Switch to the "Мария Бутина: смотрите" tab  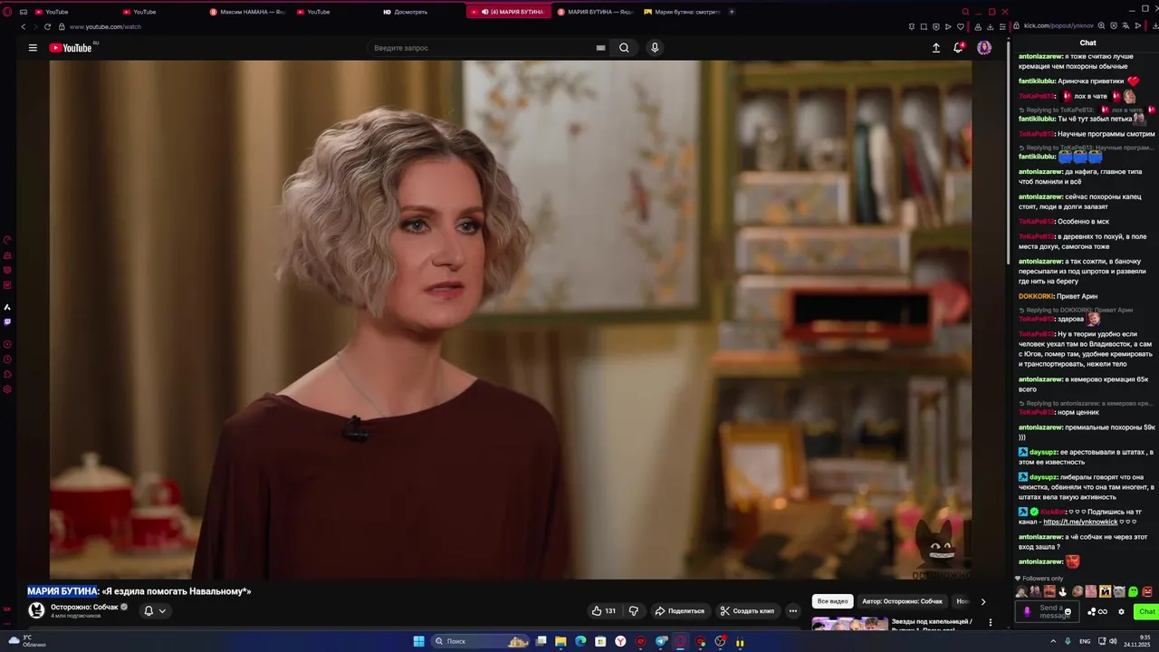(682, 12)
